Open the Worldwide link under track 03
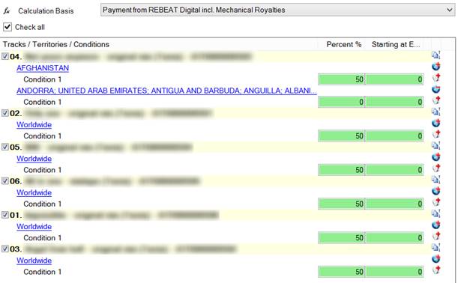 click(34, 261)
